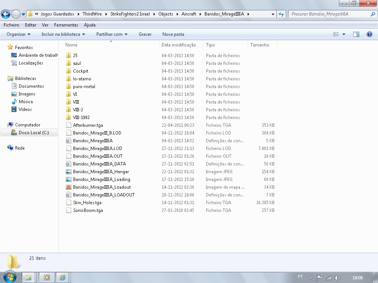The width and height of the screenshot is (378, 283).
Task: Select Banidos_MirageIIIEA_Hangar JPEG icon
Action: point(68,172)
